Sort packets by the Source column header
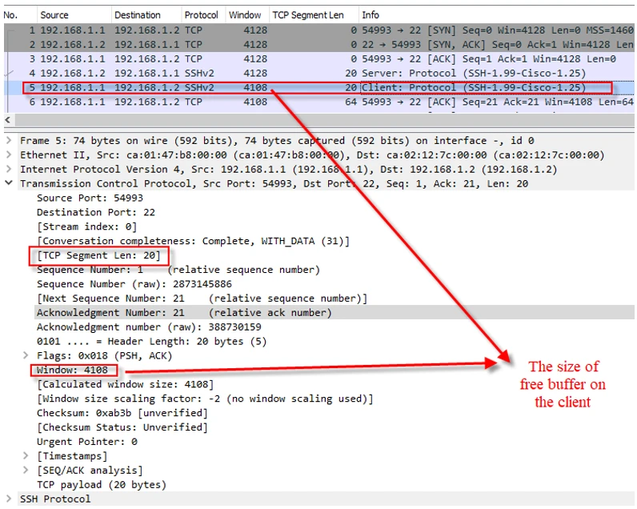Screen dimensions: 637x509 tap(54, 15)
